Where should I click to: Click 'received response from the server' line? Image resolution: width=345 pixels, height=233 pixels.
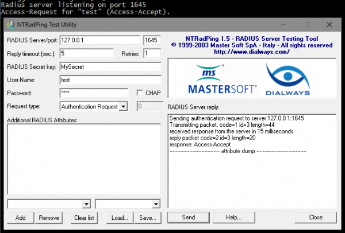click(231, 131)
